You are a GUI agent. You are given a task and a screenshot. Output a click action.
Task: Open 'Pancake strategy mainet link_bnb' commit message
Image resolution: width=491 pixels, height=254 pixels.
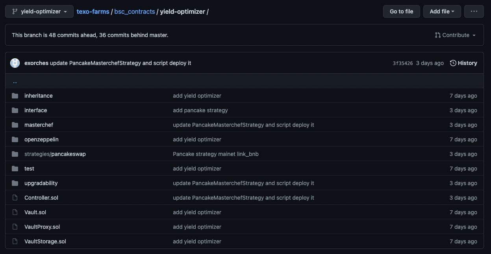point(216,154)
